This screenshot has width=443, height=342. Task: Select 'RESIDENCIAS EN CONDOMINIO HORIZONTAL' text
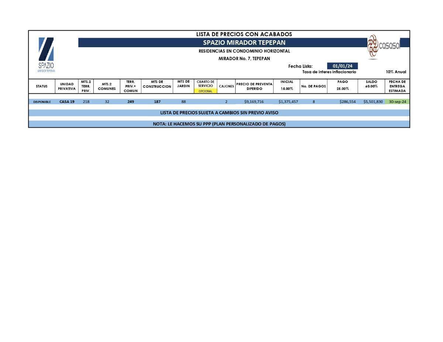244,51
